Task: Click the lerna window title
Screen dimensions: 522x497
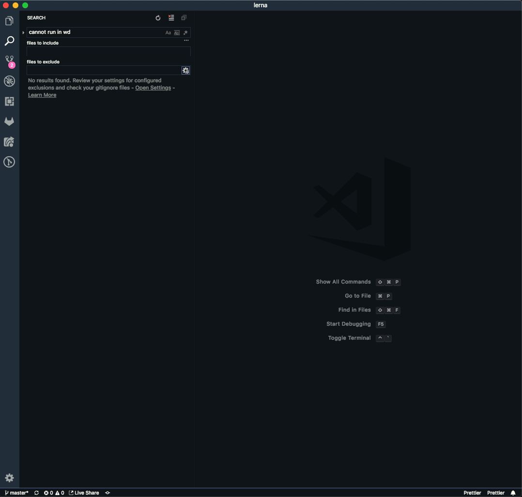Action: (261, 5)
